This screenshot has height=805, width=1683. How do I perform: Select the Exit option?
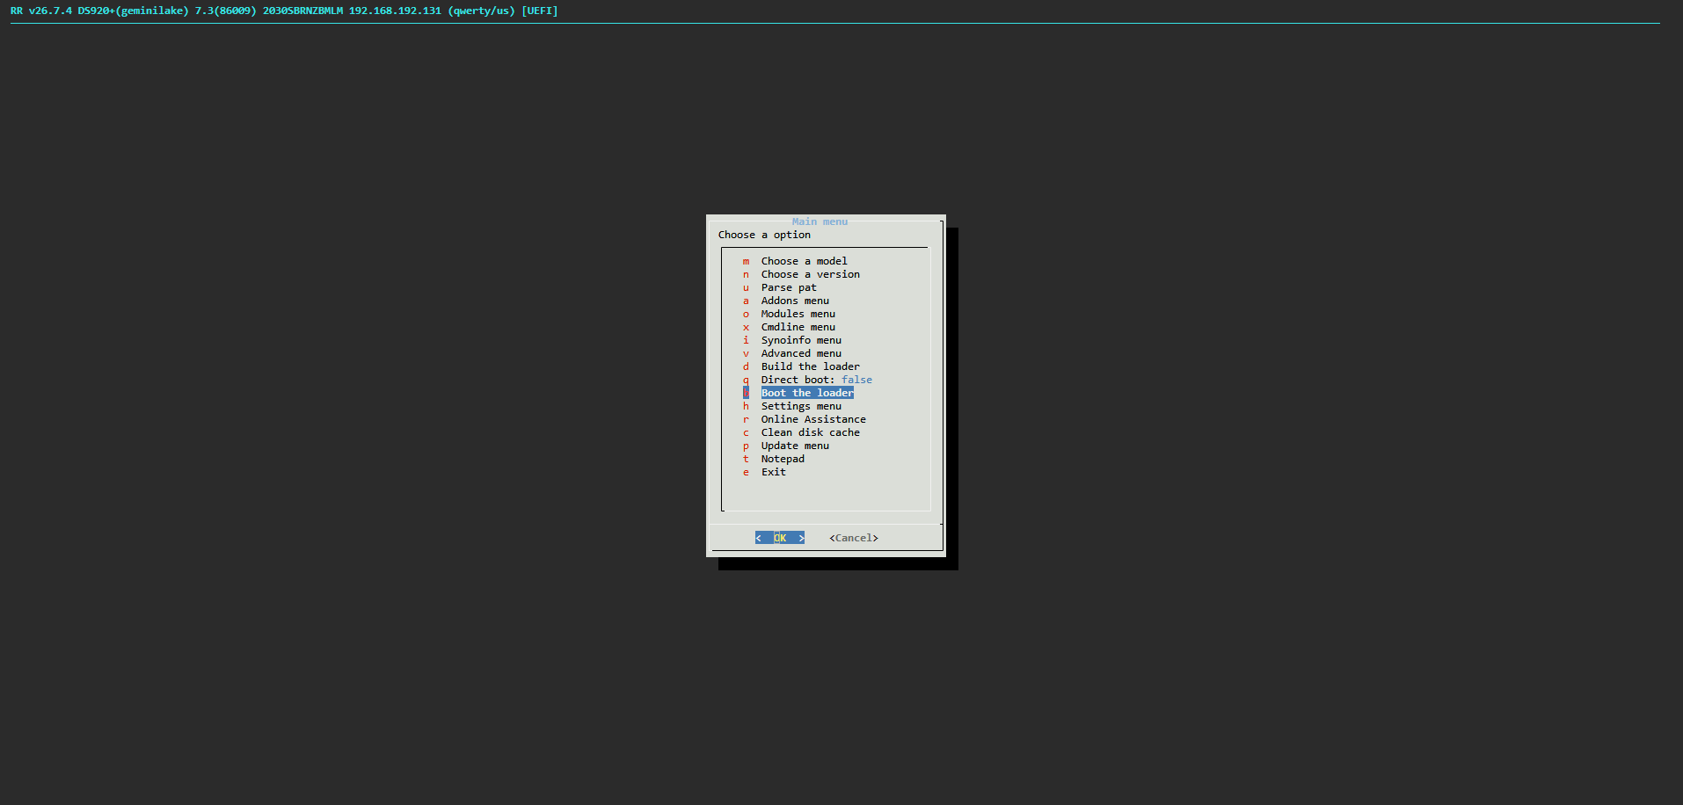click(x=773, y=472)
